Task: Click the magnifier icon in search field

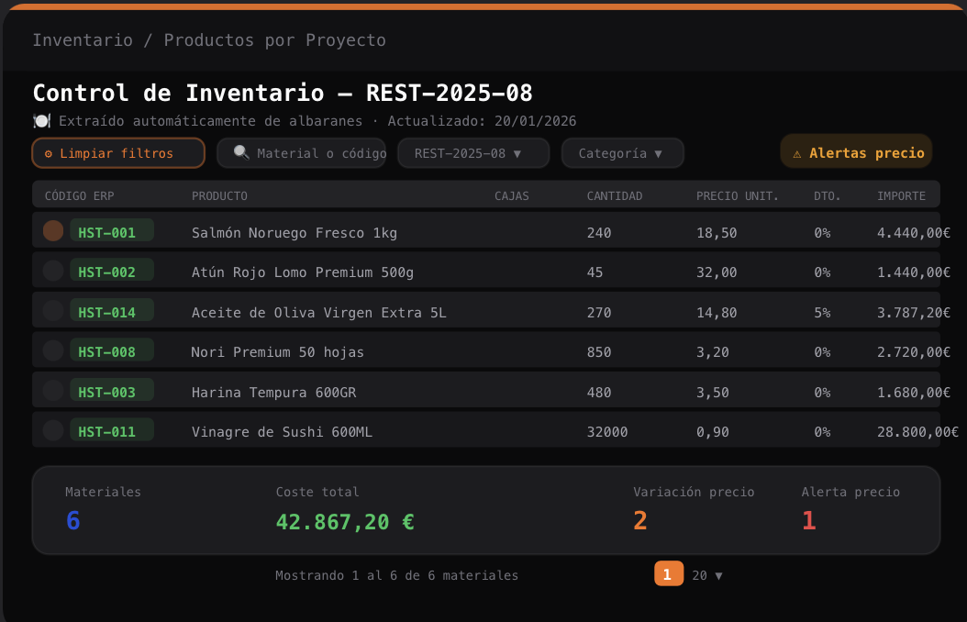Action: coord(241,152)
